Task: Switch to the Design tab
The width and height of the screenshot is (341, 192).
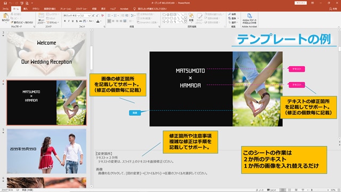Action: (36, 9)
